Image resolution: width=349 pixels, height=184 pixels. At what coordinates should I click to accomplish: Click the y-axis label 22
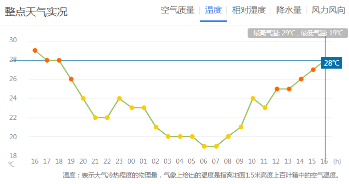13,117
